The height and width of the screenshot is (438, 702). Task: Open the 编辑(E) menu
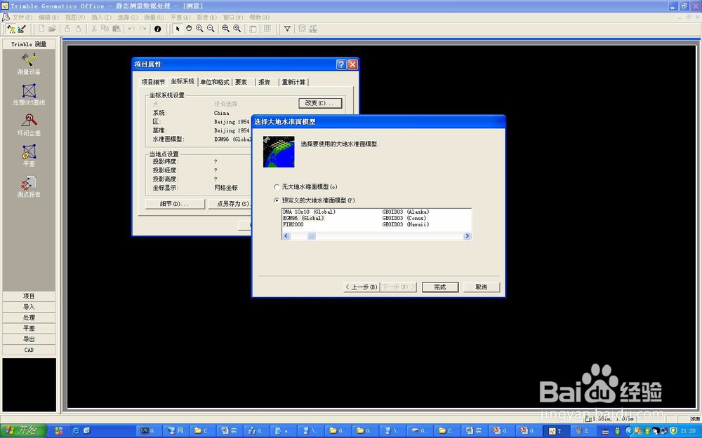click(x=48, y=18)
